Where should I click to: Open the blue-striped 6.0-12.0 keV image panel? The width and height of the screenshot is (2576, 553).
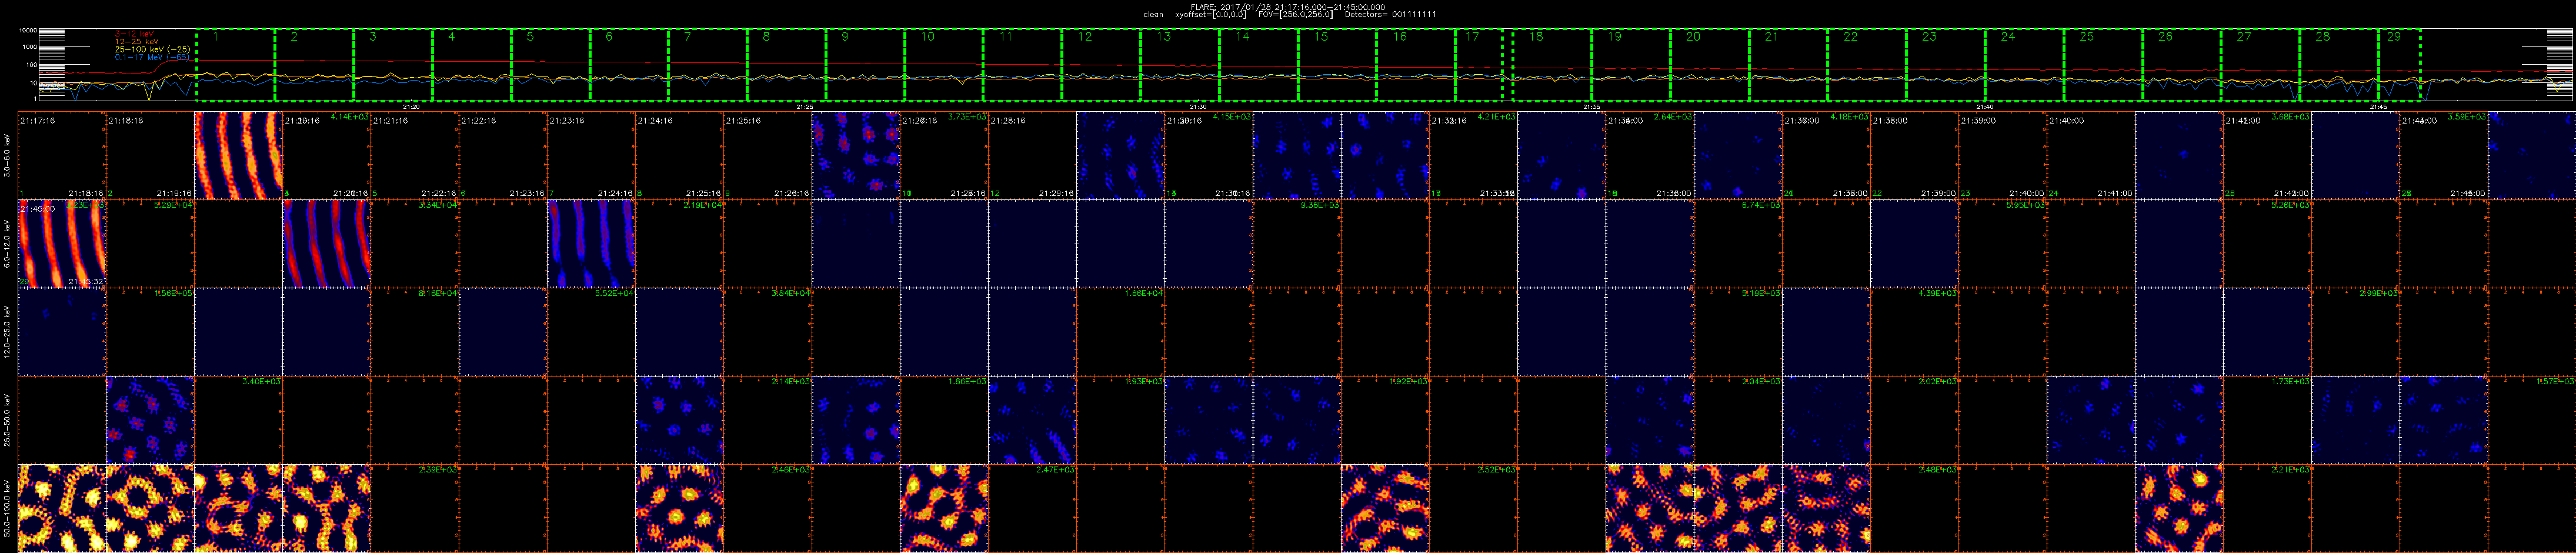[x=591, y=243]
